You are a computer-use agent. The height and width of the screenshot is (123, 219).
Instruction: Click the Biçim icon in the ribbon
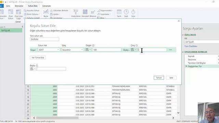click(46, 14)
